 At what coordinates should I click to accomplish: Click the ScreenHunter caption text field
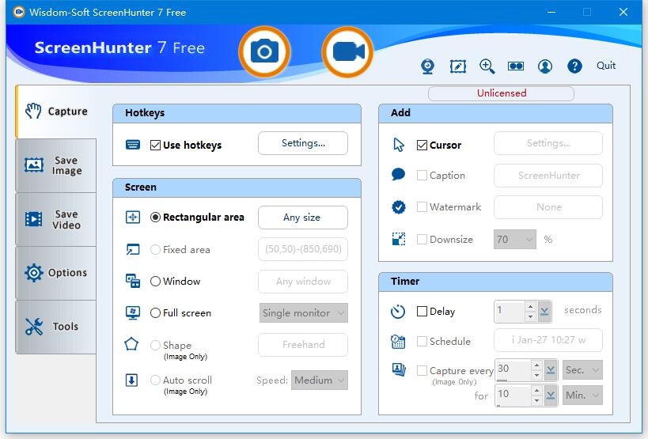point(548,176)
